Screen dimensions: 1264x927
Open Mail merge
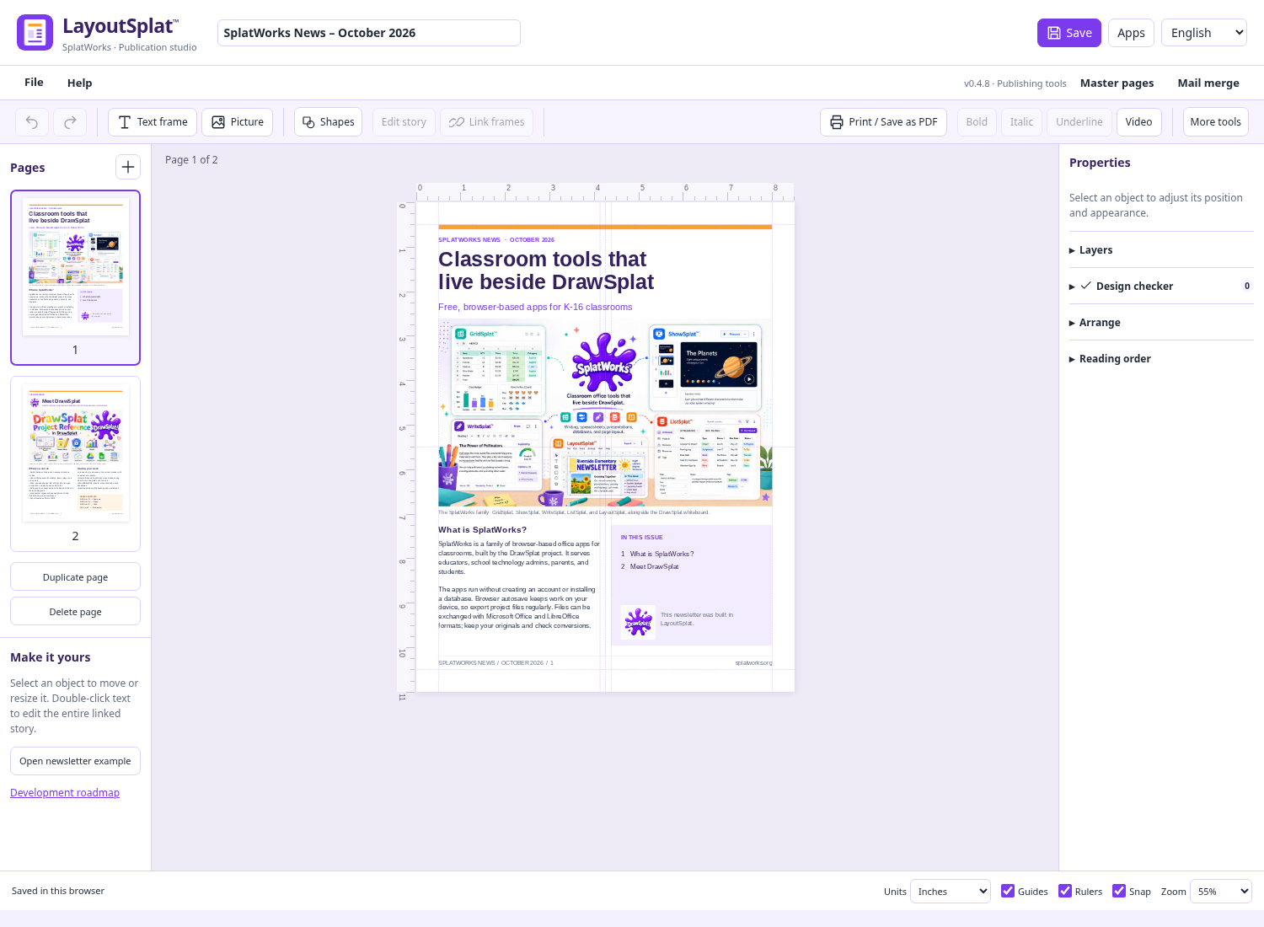pyautogui.click(x=1208, y=83)
